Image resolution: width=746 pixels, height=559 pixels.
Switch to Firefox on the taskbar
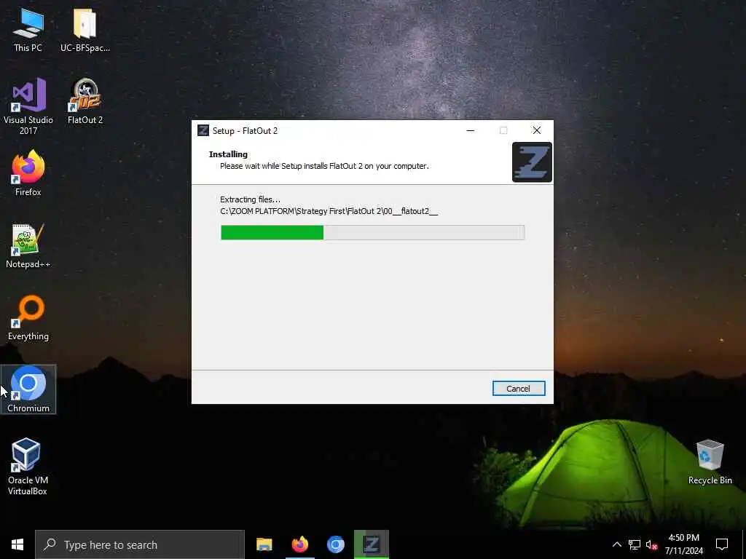(x=299, y=544)
